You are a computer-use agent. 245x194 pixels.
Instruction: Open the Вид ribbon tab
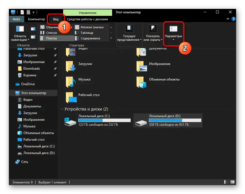56,19
